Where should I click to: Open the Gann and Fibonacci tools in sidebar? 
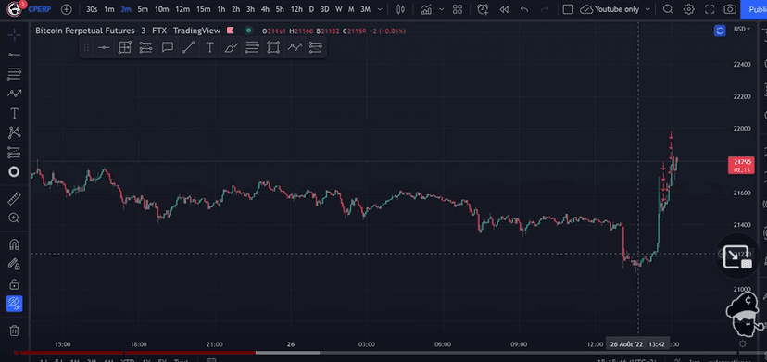14,74
